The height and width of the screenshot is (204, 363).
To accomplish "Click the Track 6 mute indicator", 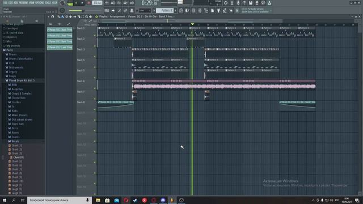I will click(95, 88).
